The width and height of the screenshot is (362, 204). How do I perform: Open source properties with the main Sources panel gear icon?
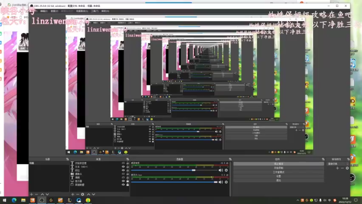82,194
